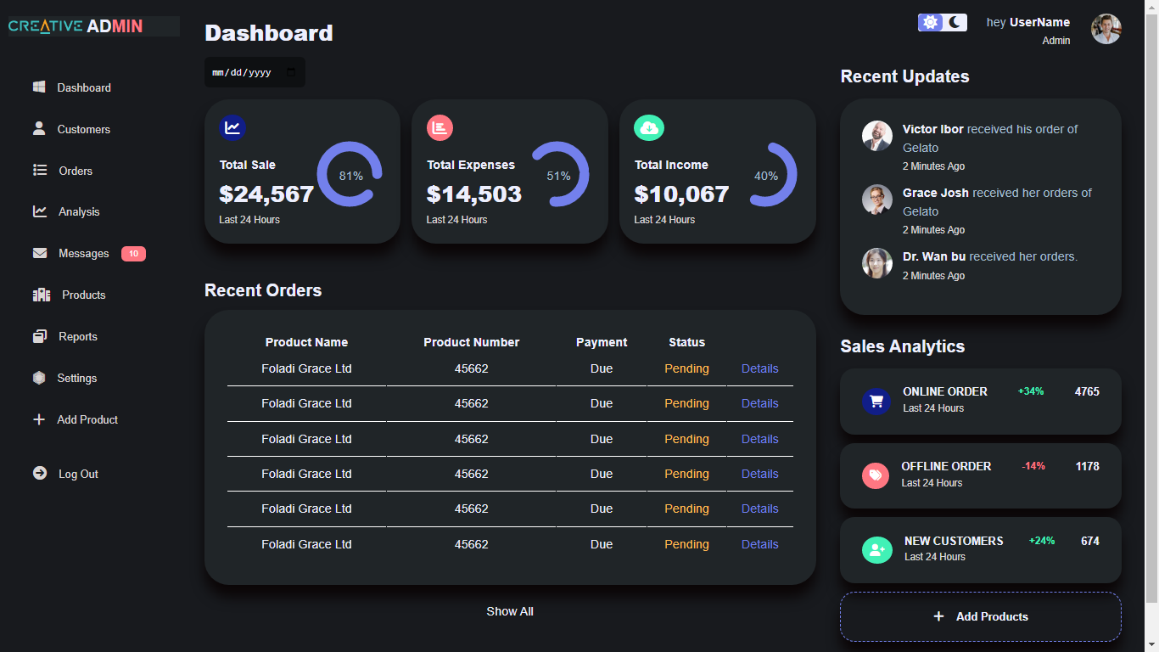Open Details link of the first order
The image size is (1159, 652).
tap(759, 368)
